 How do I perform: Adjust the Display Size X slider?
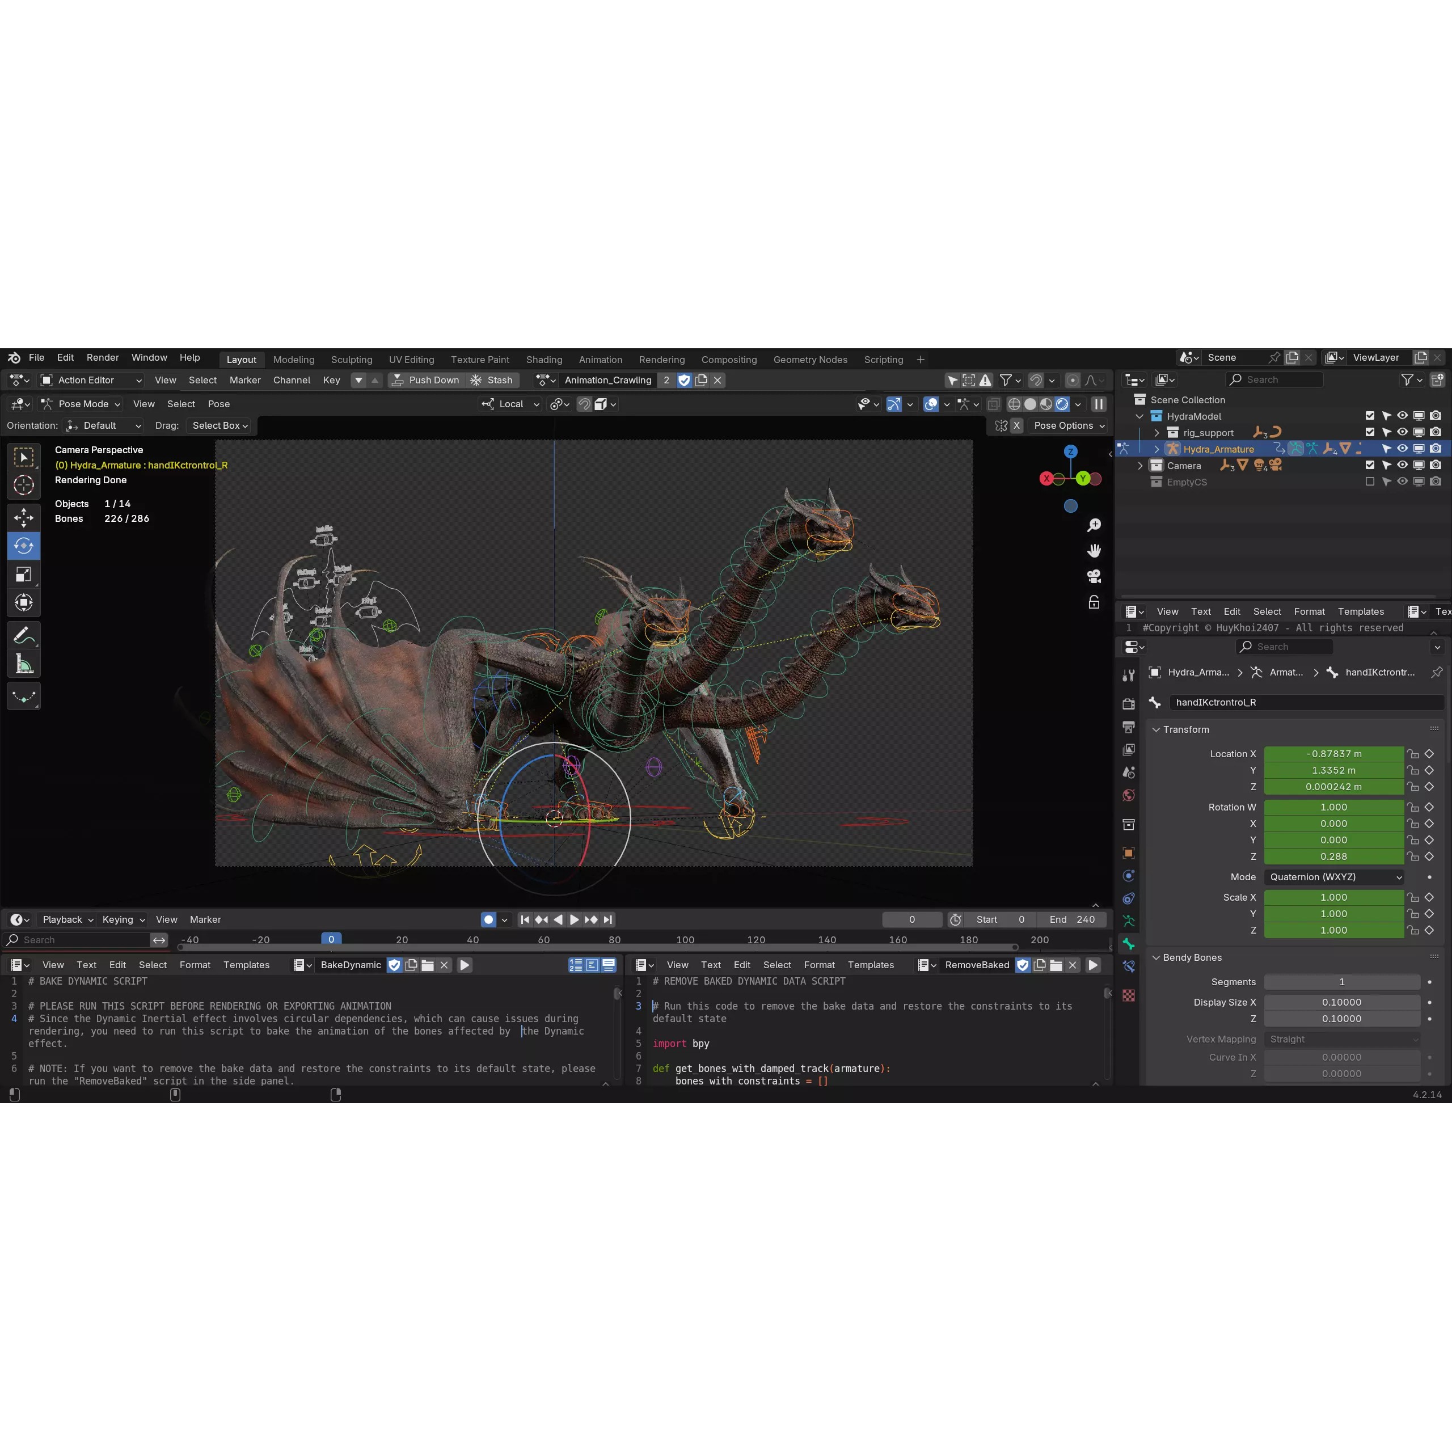click(1343, 1002)
